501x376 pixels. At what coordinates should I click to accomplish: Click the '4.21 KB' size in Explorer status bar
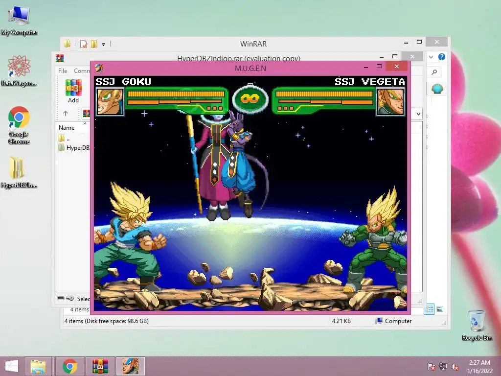(x=341, y=321)
